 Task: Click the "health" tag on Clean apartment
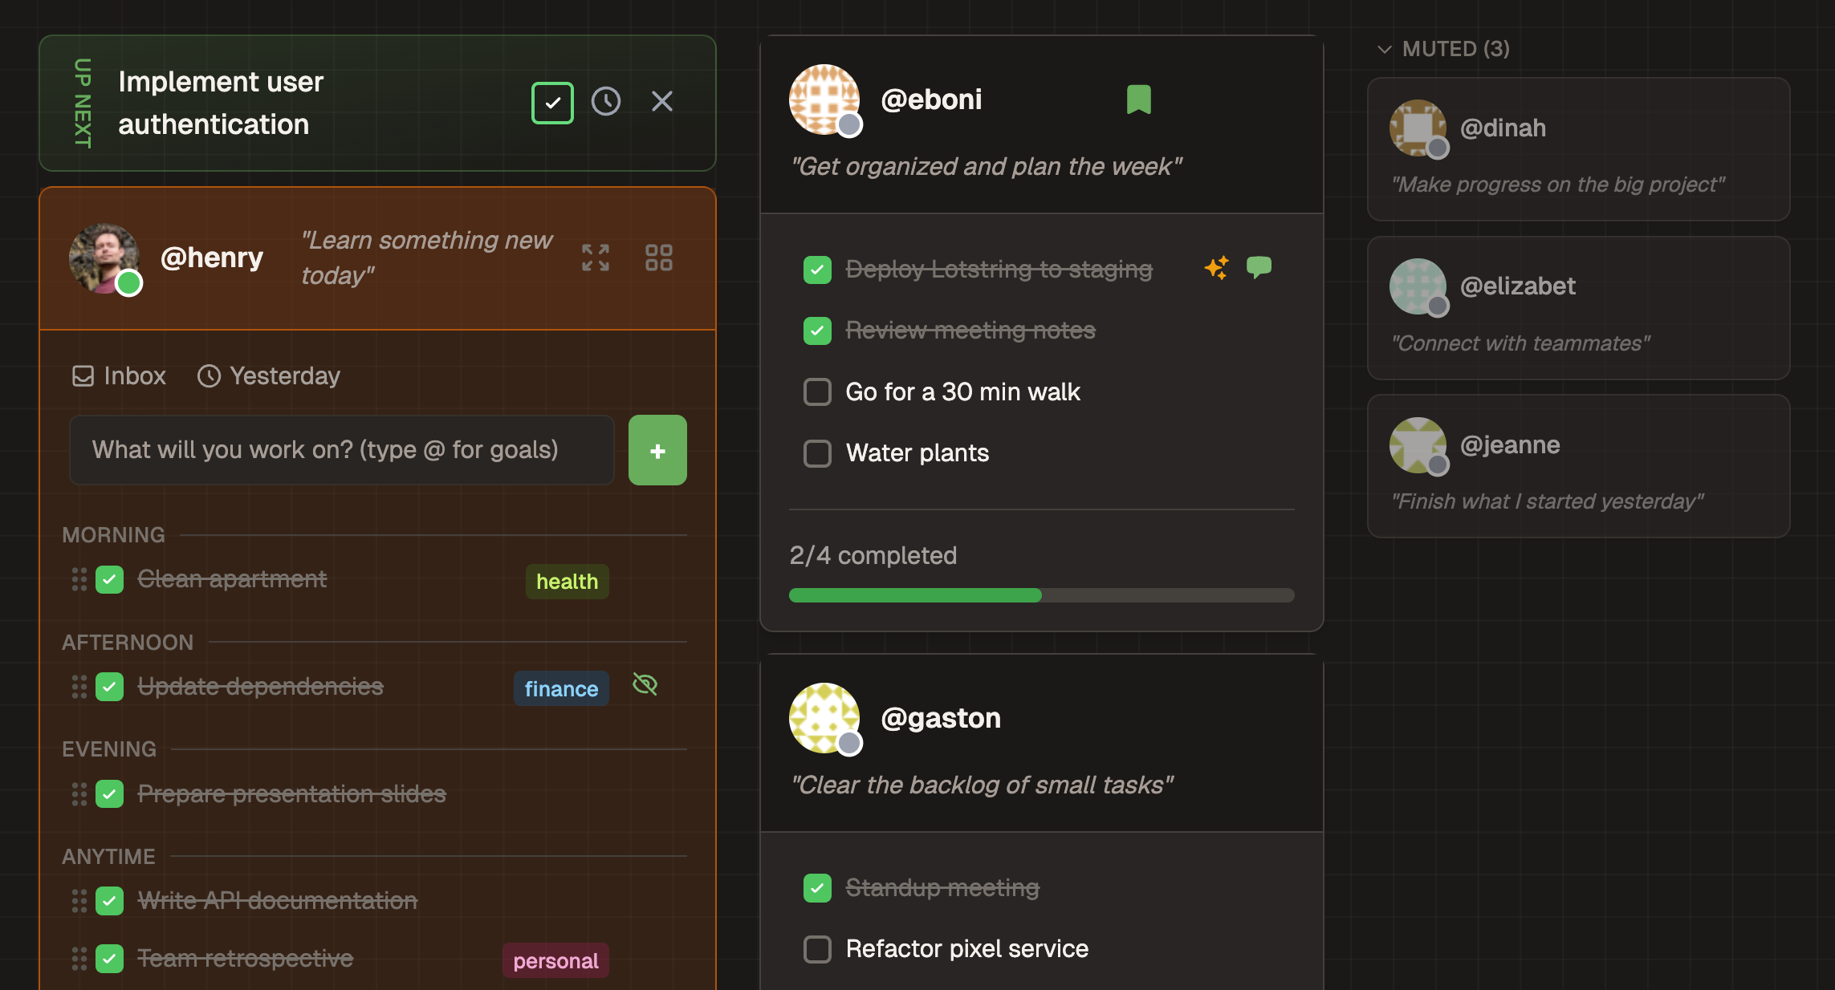tap(567, 581)
